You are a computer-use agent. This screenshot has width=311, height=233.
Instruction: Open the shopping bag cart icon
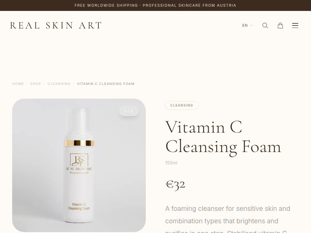coord(280,25)
